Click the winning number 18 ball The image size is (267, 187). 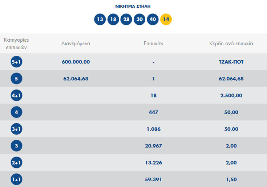click(x=113, y=19)
